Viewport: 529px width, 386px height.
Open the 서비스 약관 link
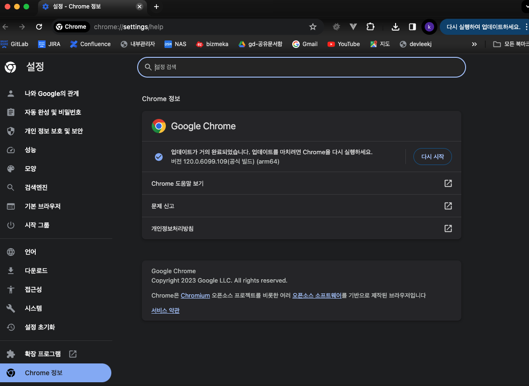click(x=165, y=310)
